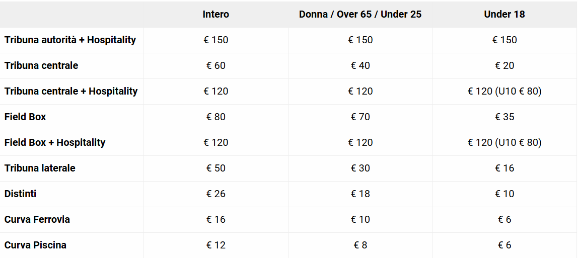Select the € 40 reduced price for Tribuna centrale

coord(360,65)
